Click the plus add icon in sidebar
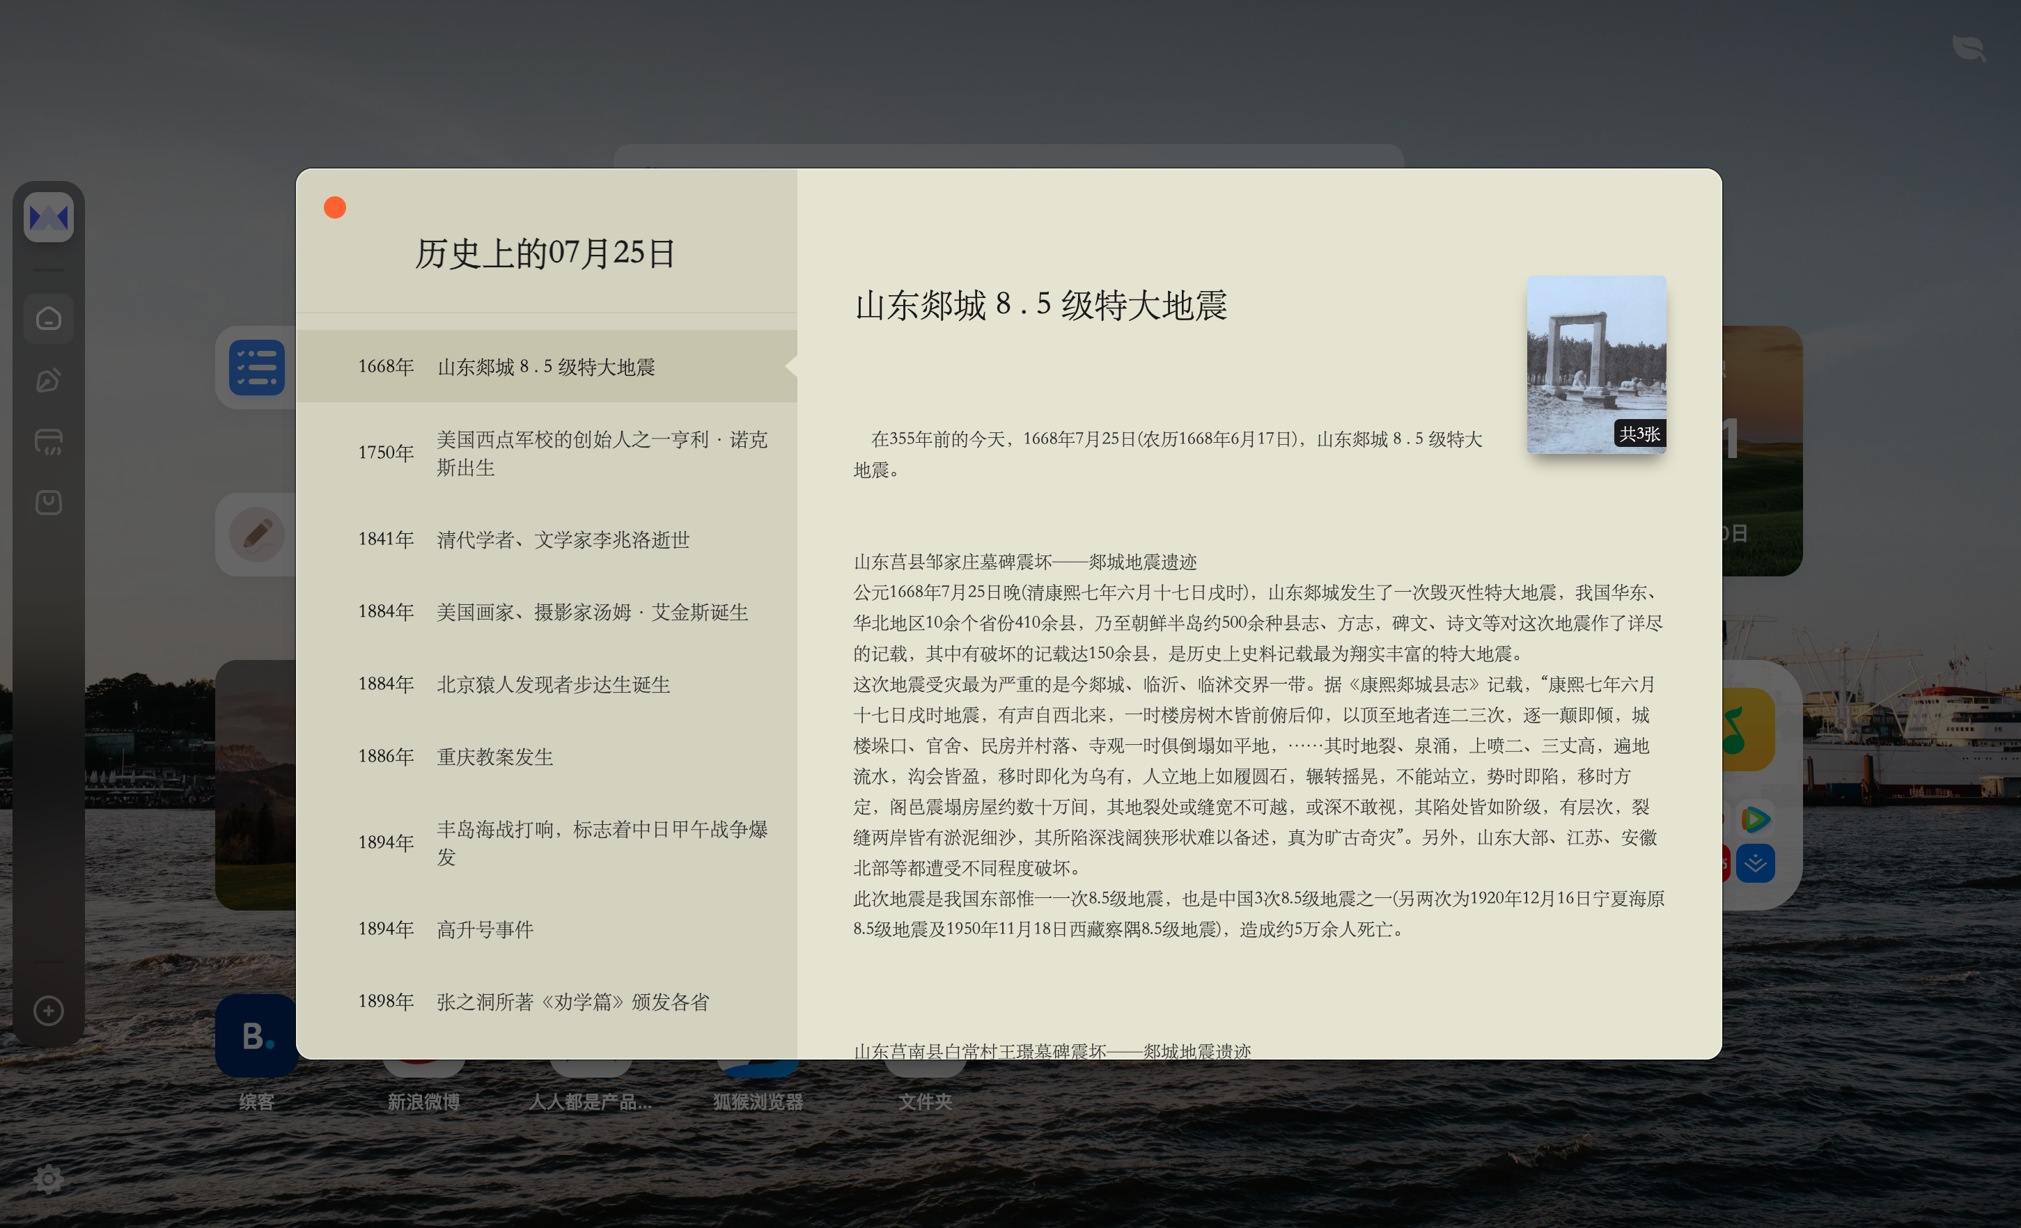Image resolution: width=2021 pixels, height=1228 pixels. tap(48, 1011)
